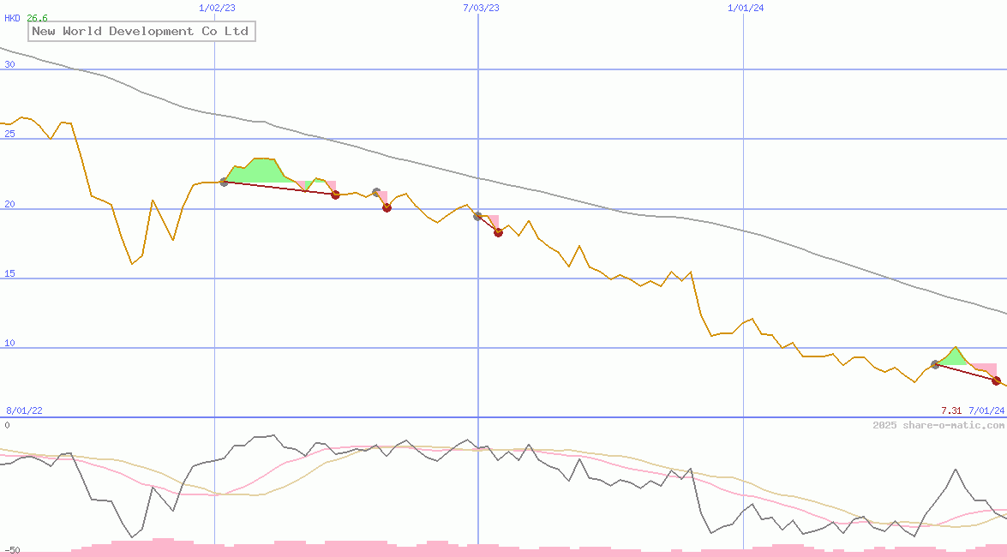Screen dimensions: 1007x557
Task: Select the 1/02/23 date label
Action: [x=217, y=8]
